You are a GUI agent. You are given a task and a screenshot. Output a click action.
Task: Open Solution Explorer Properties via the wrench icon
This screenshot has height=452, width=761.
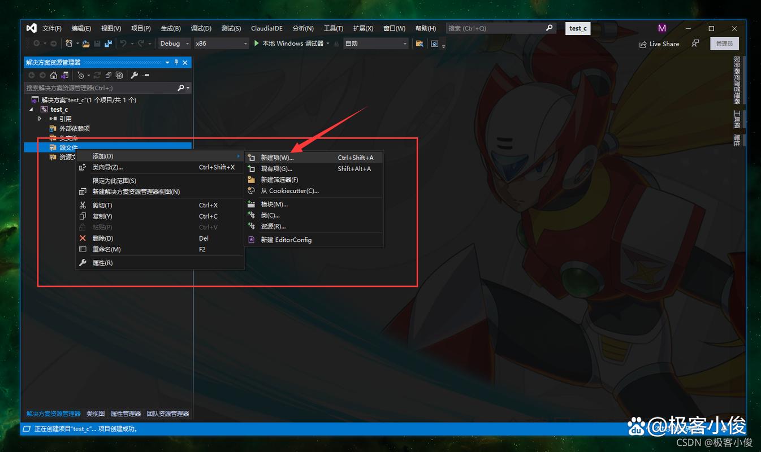pos(134,75)
